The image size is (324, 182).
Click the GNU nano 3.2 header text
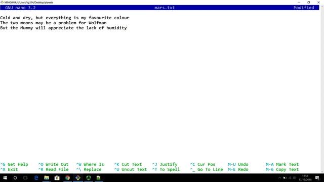point(20,8)
